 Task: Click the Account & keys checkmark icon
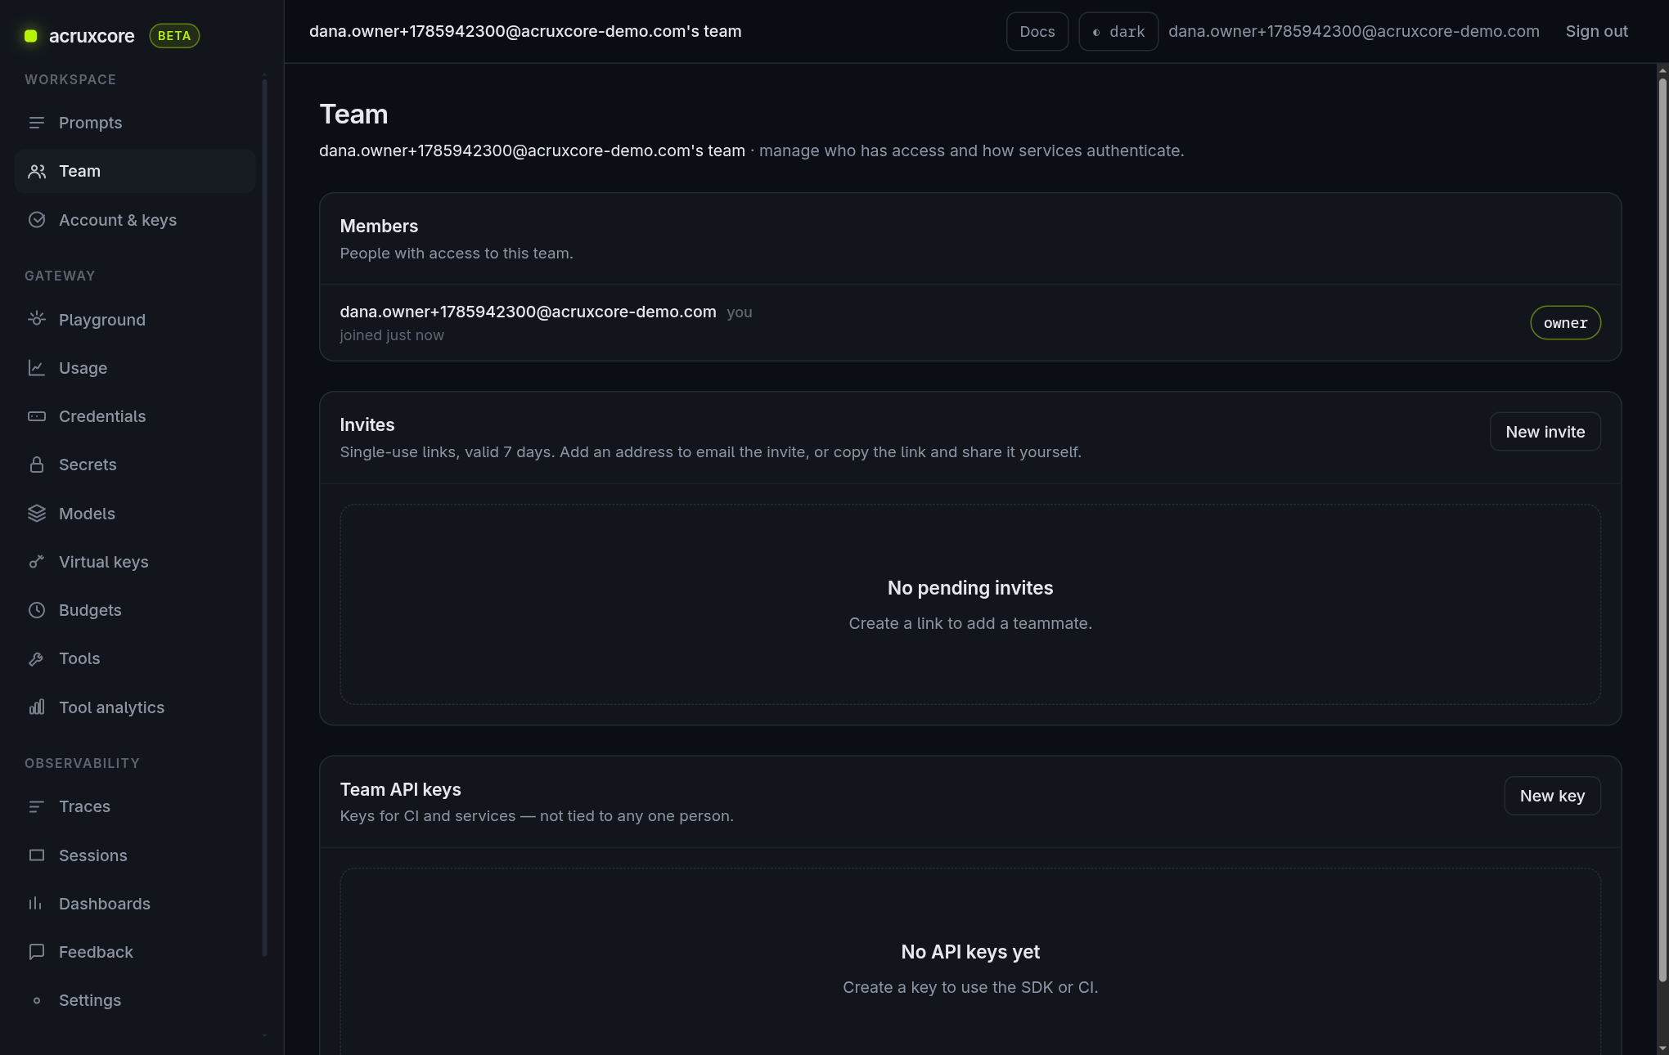(x=37, y=220)
